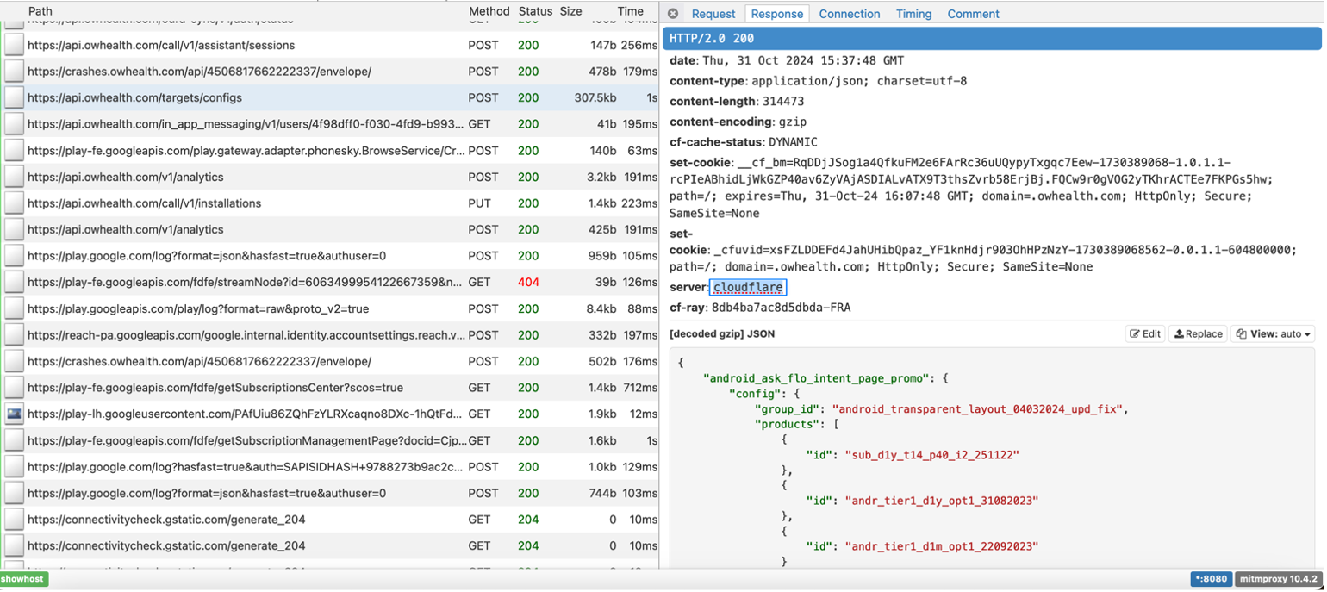Click the showhost badge in the footer

pyautogui.click(x=23, y=579)
